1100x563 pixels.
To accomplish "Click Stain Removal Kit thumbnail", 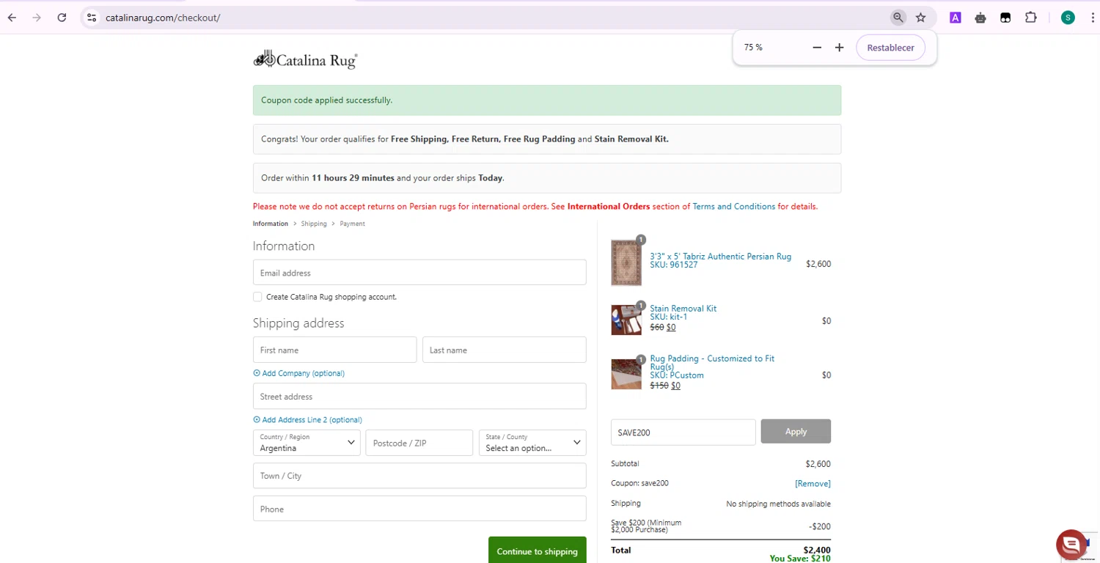I will [x=626, y=320].
